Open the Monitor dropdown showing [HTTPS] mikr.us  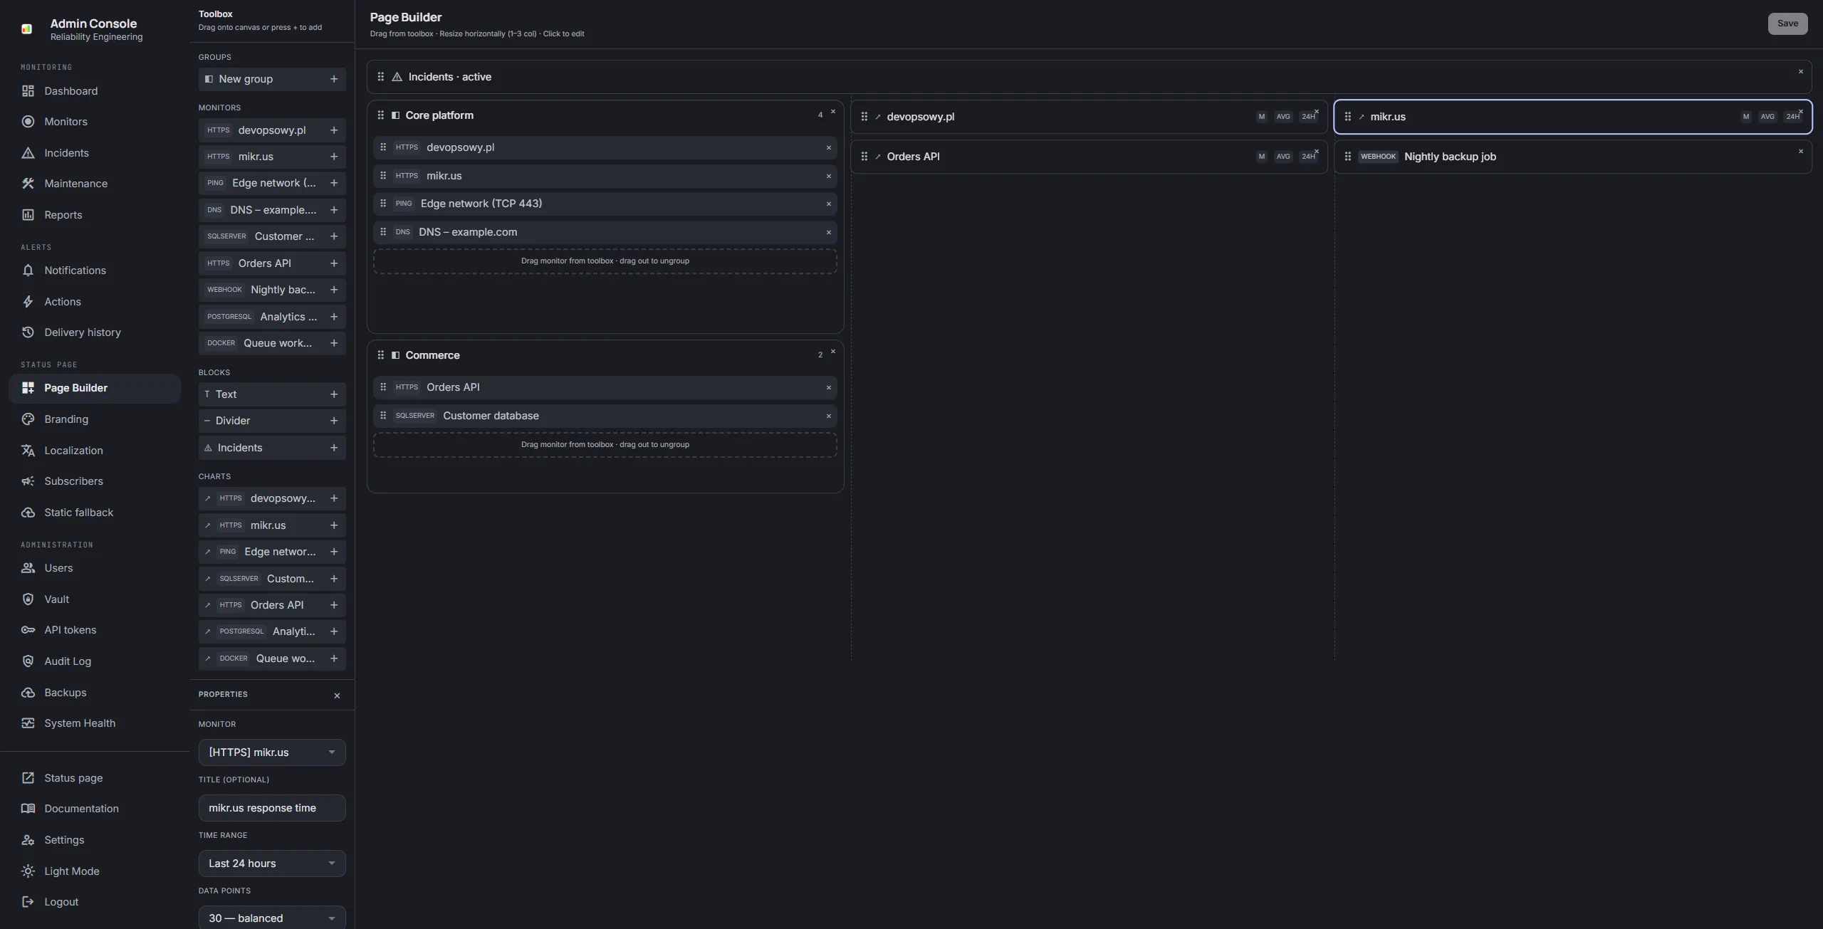(x=272, y=752)
